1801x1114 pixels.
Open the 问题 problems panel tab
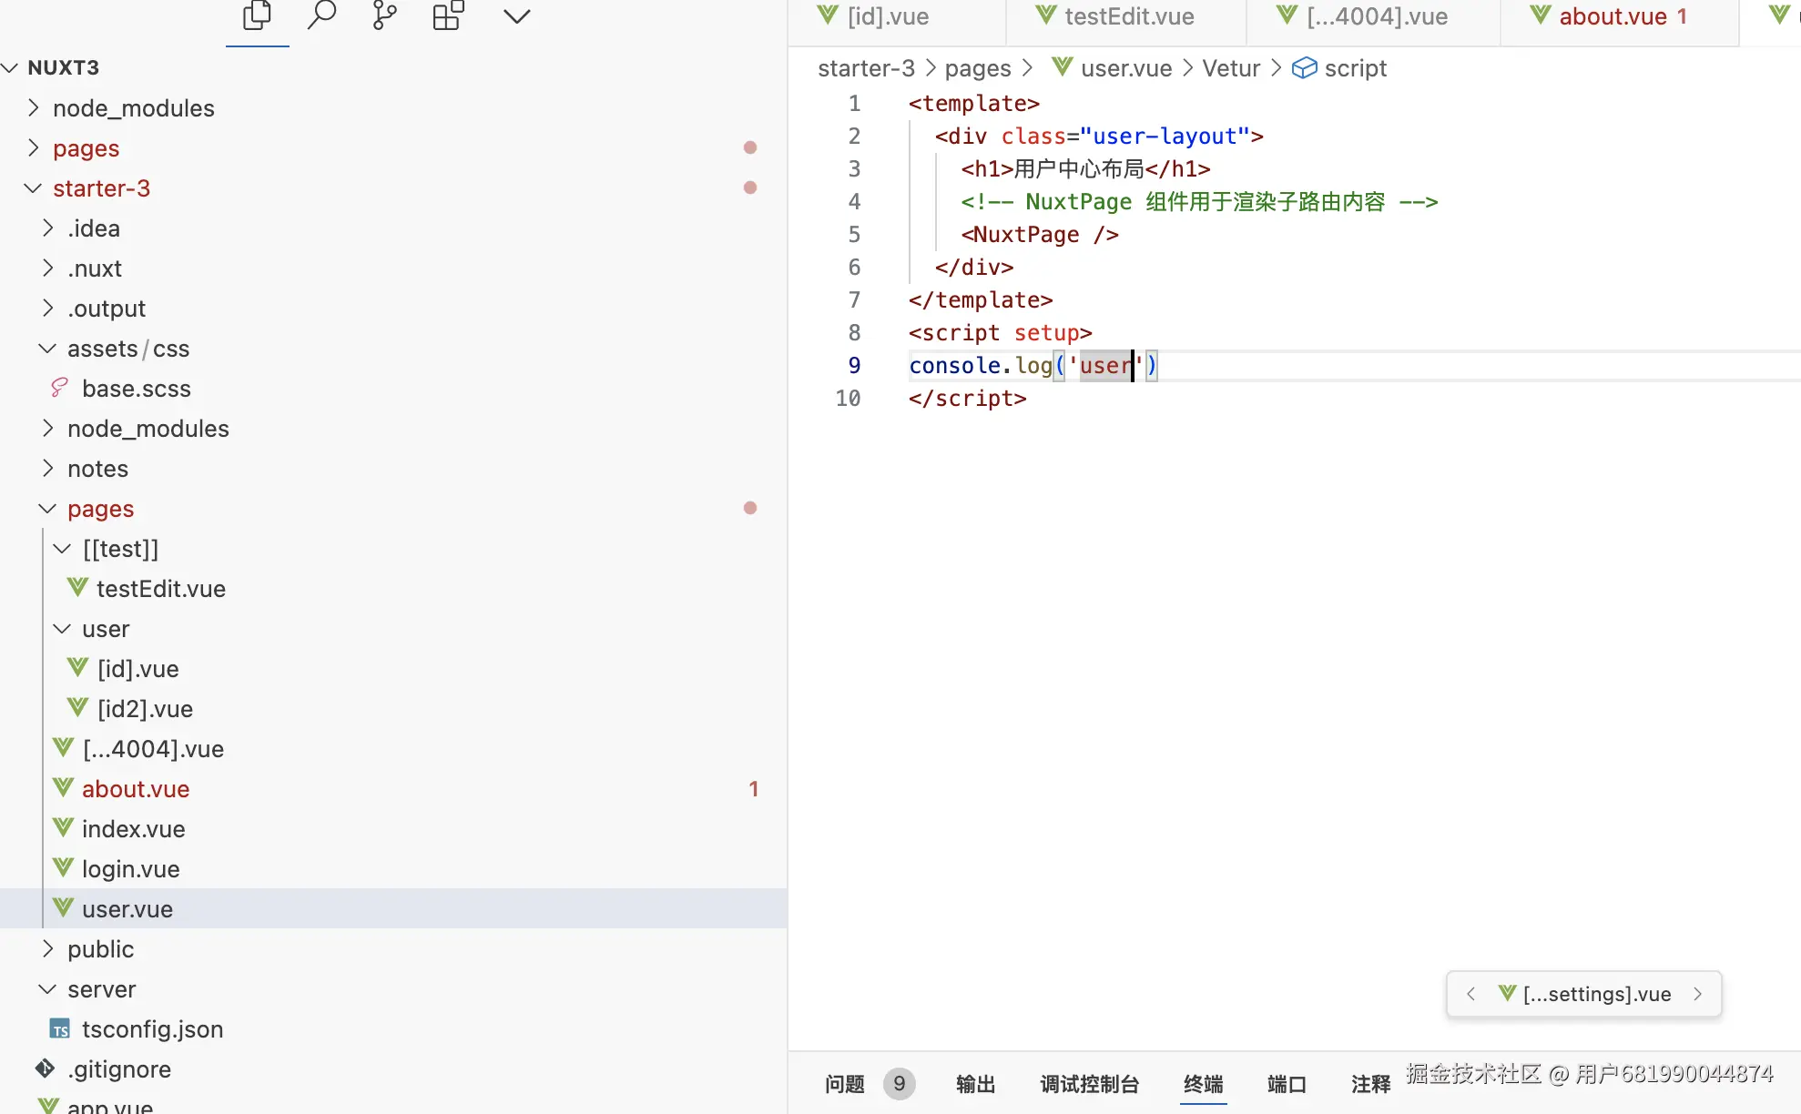pyautogui.click(x=844, y=1084)
